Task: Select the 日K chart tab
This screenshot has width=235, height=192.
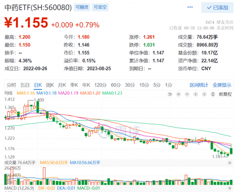Action: (38, 85)
